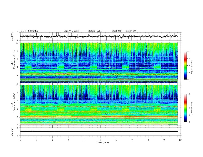The height and width of the screenshot is (157, 203).
Task: Click the "6" kHz tick of ch.2 spectrogram
Action: [18, 101]
